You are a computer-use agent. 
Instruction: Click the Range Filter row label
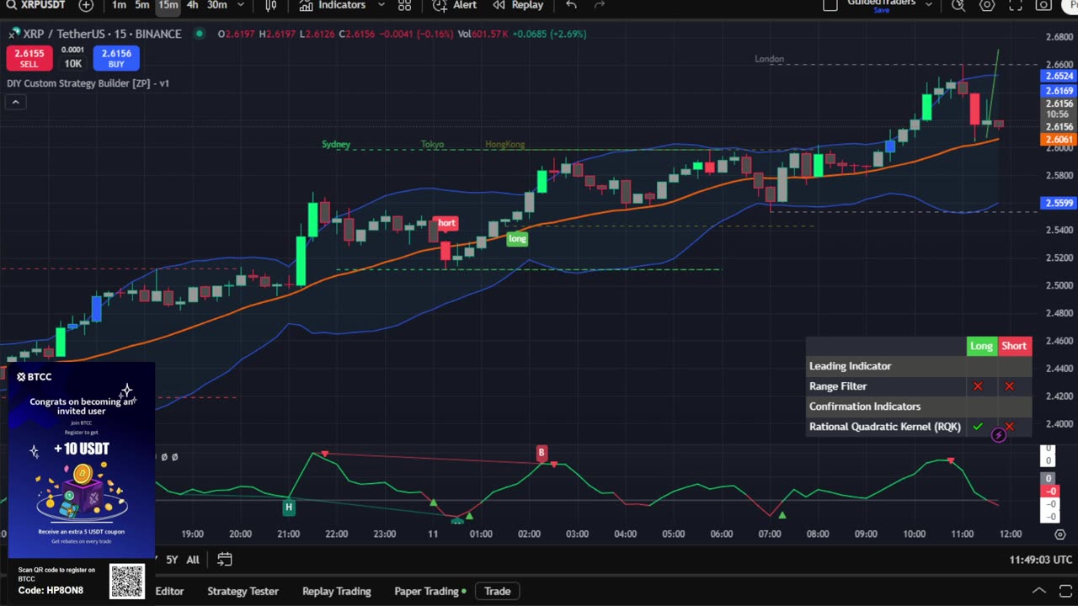pyautogui.click(x=838, y=386)
